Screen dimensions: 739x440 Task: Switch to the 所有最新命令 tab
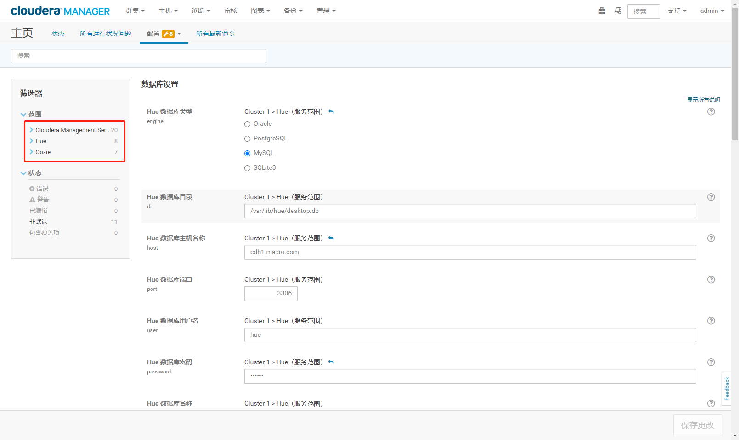(215, 33)
